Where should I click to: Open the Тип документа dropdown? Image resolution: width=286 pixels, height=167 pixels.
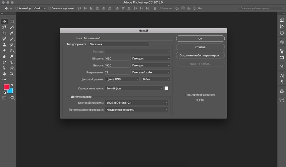(119, 44)
